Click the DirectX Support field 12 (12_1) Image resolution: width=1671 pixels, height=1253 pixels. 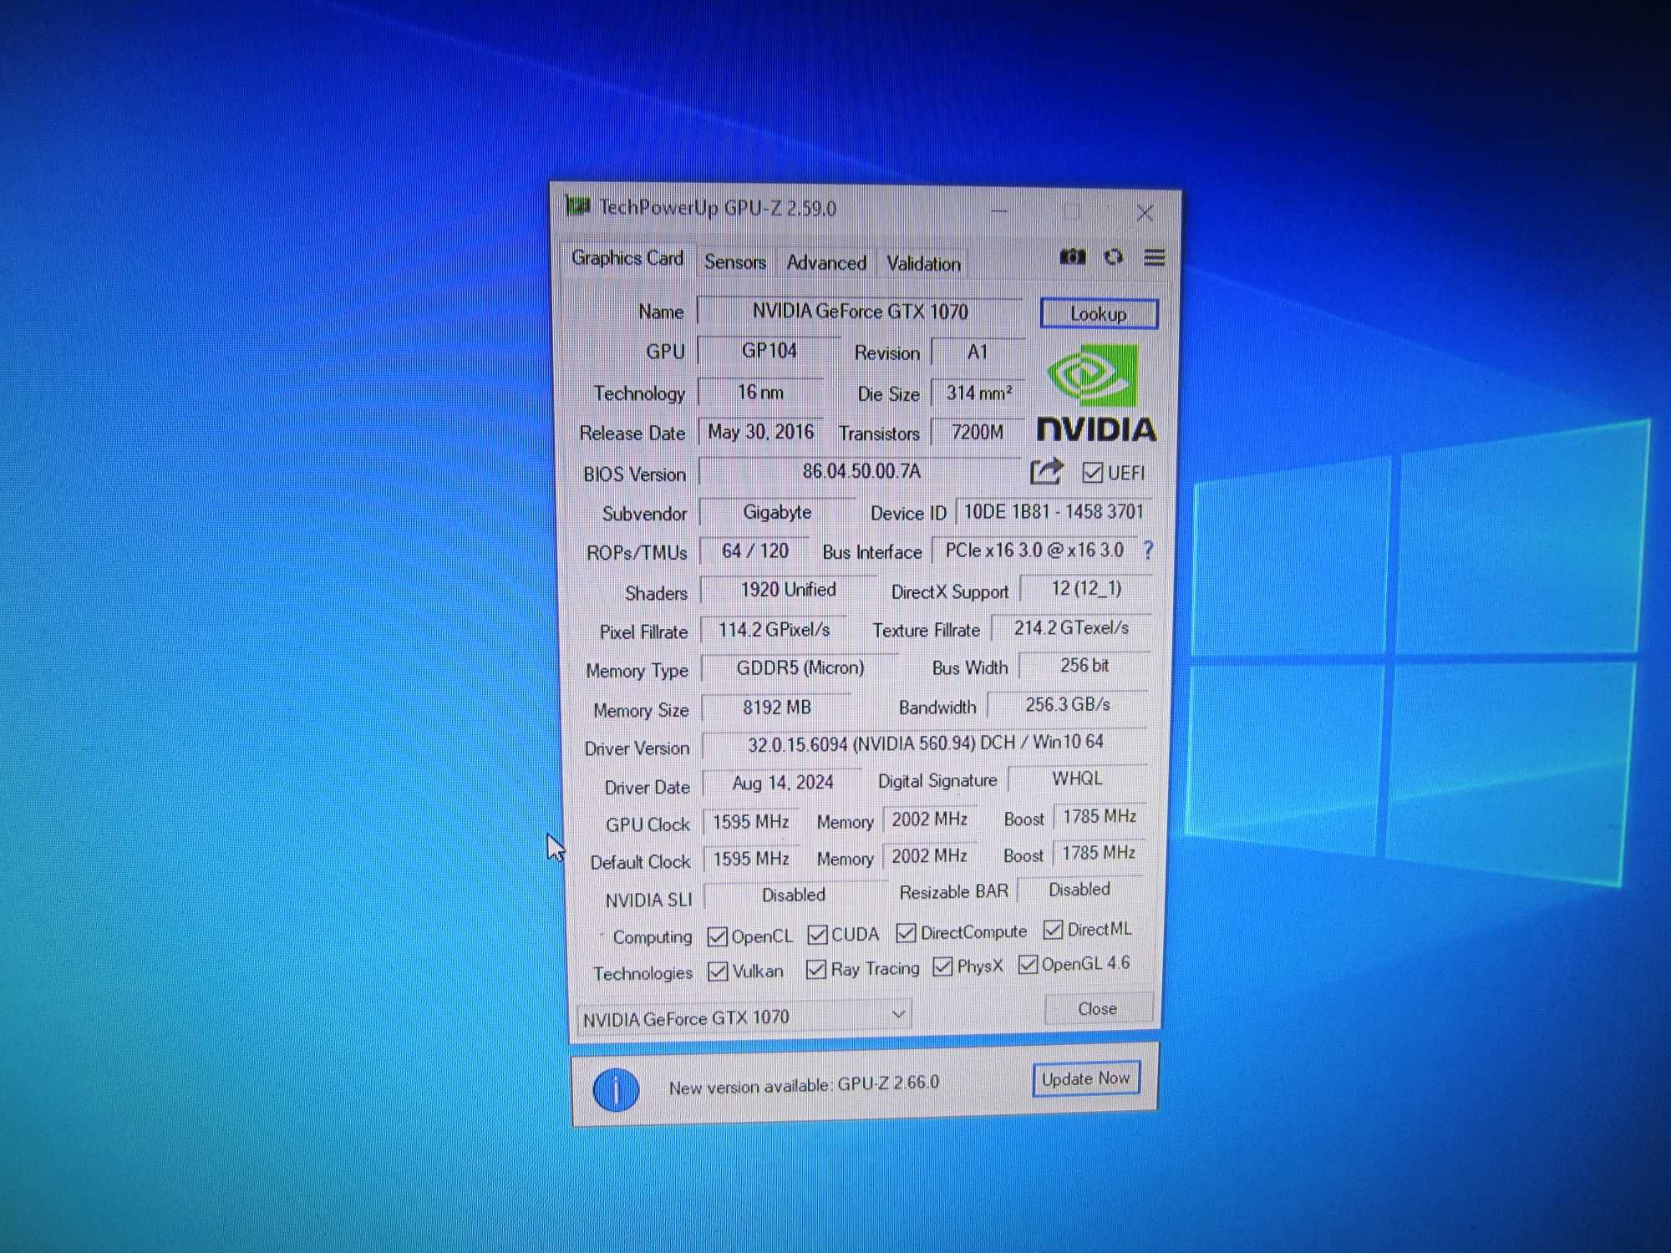tap(1086, 588)
